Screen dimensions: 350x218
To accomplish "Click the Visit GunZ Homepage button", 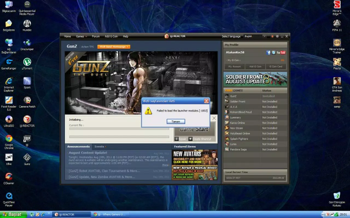I will (114, 47).
